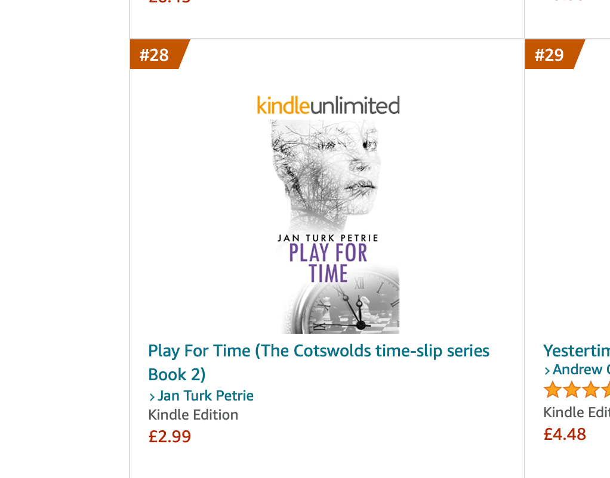This screenshot has height=478, width=610.
Task: Click the £4.48 price
Action: tap(565, 433)
